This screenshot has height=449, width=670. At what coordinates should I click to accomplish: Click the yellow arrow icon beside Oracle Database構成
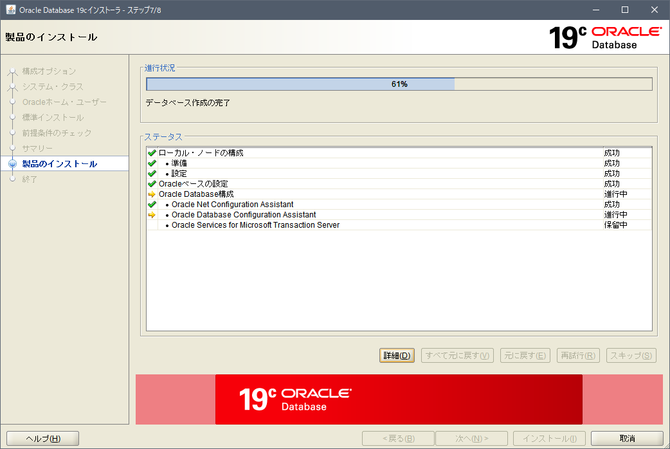pyautogui.click(x=152, y=194)
